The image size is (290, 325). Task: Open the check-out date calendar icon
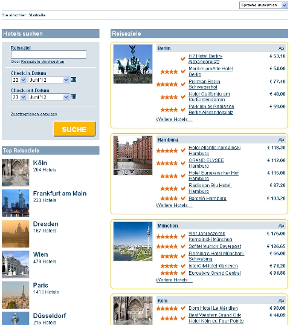click(x=74, y=97)
